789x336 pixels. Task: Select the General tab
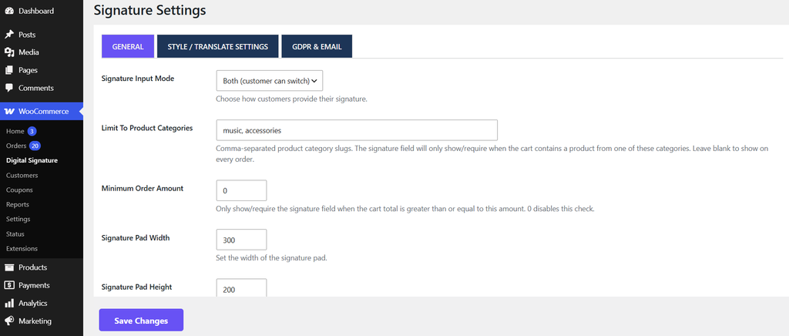[x=128, y=46]
